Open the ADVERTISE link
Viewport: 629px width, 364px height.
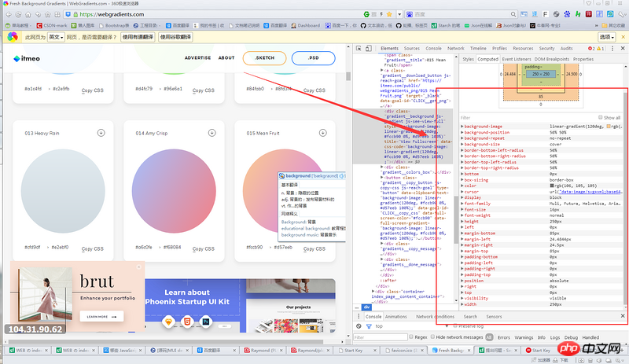tap(197, 58)
